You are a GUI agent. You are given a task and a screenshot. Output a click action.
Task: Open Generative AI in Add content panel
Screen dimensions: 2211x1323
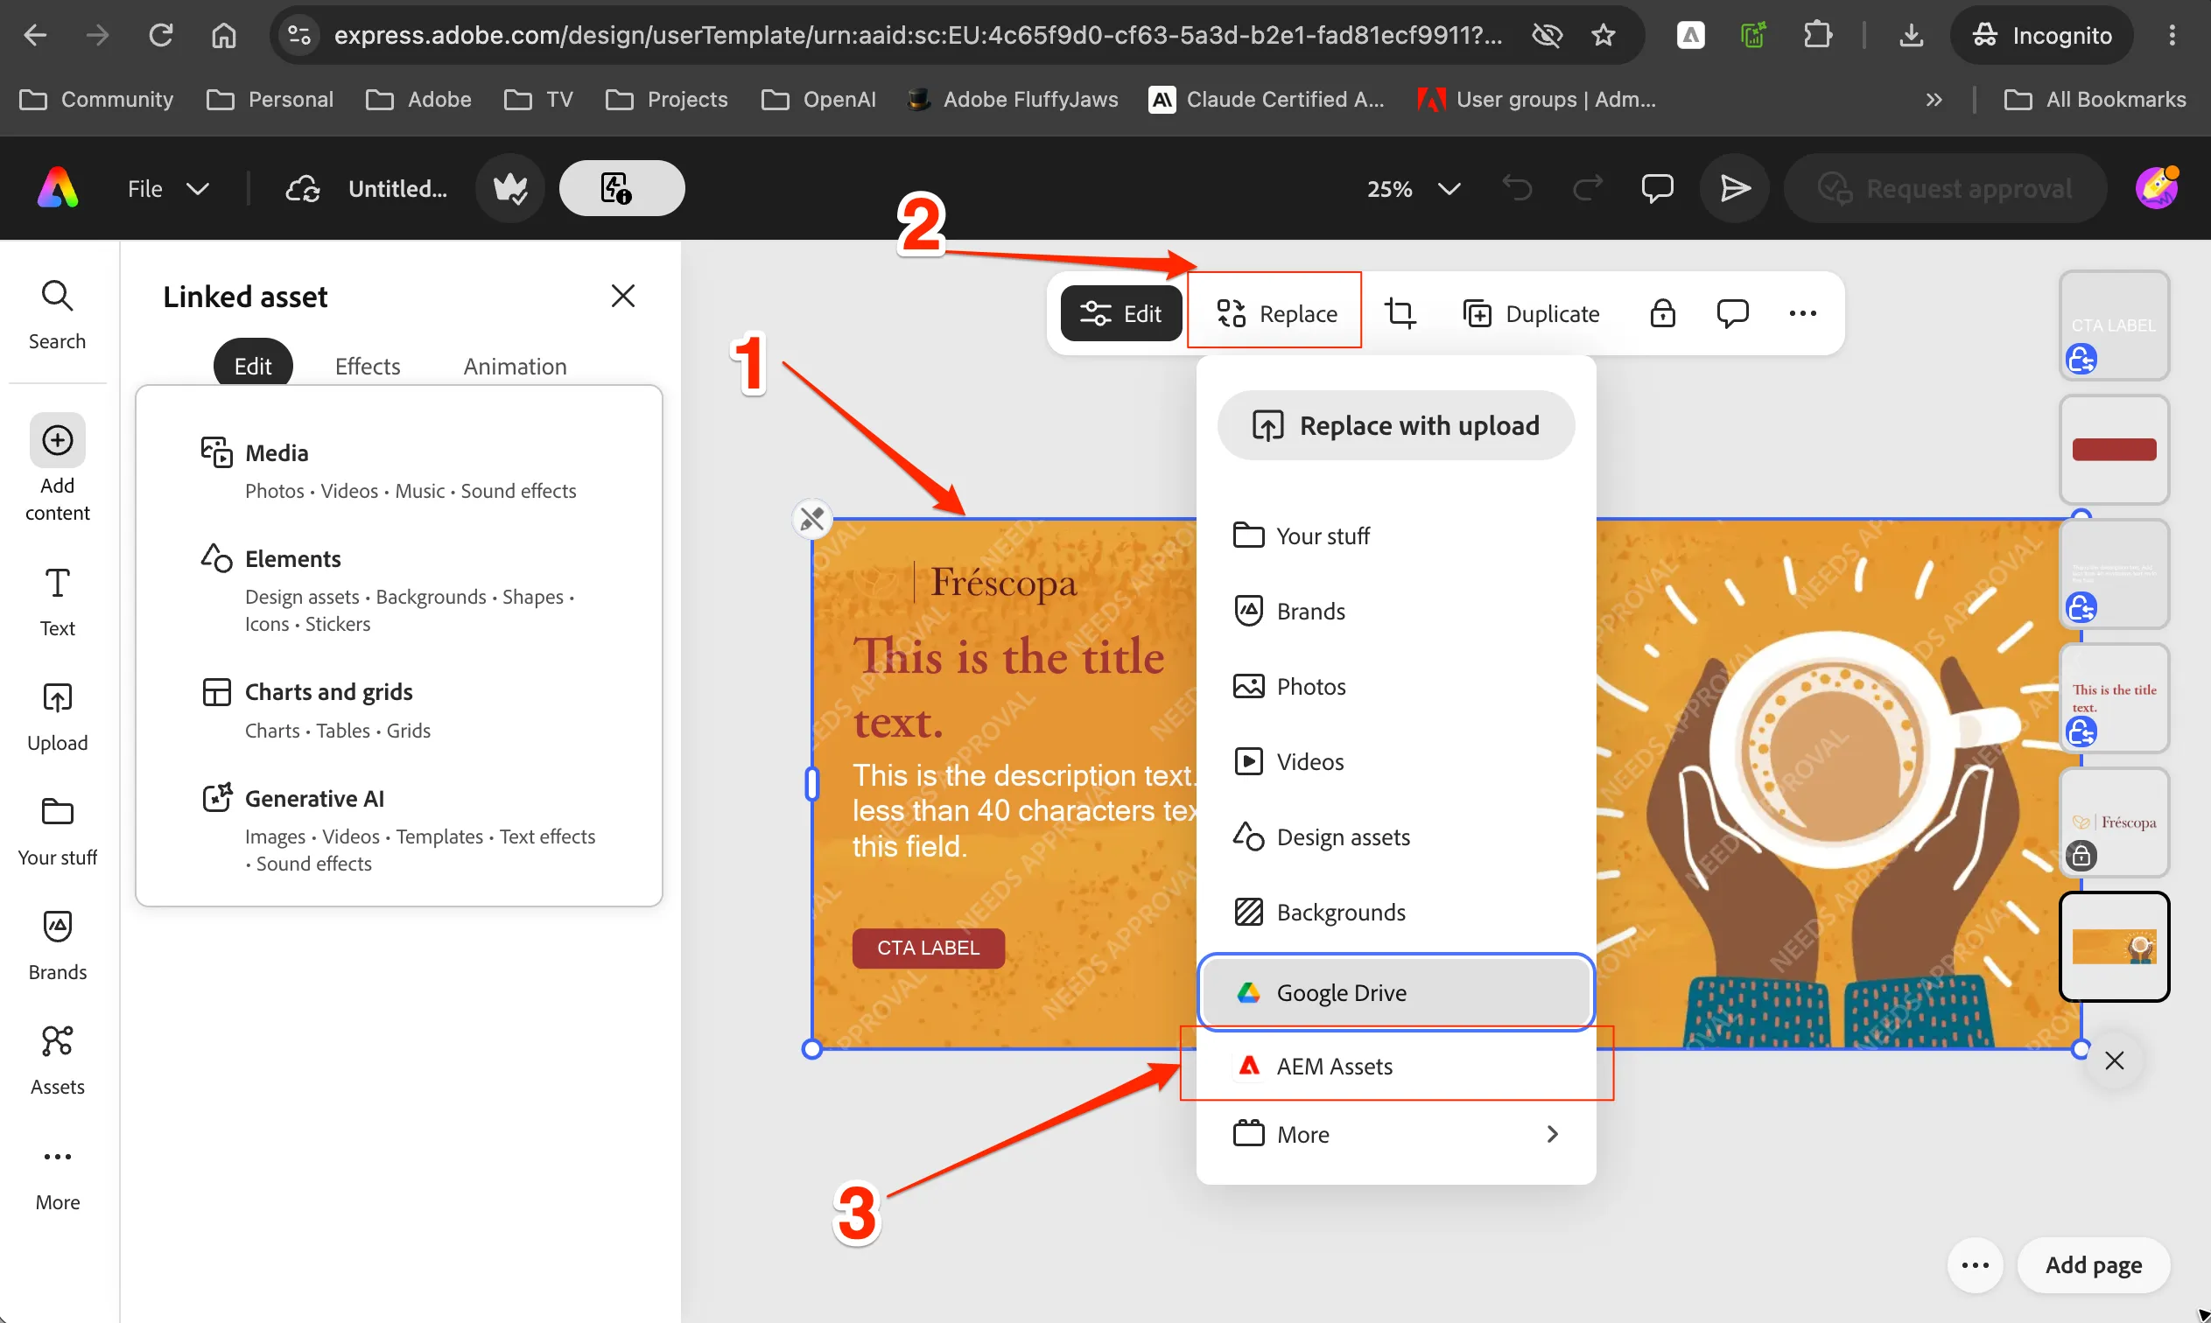[397, 829]
